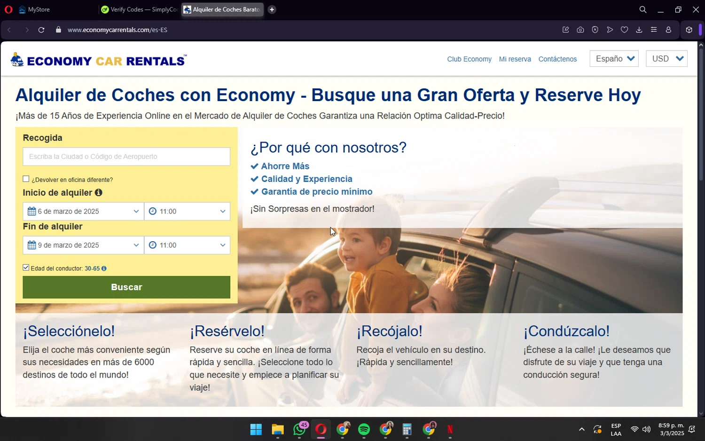This screenshot has height=441, width=705.
Task: Show hidden system tray icons
Action: 581,429
